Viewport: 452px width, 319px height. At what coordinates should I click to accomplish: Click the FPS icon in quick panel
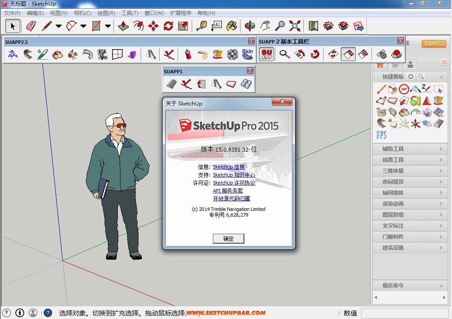[x=381, y=135]
